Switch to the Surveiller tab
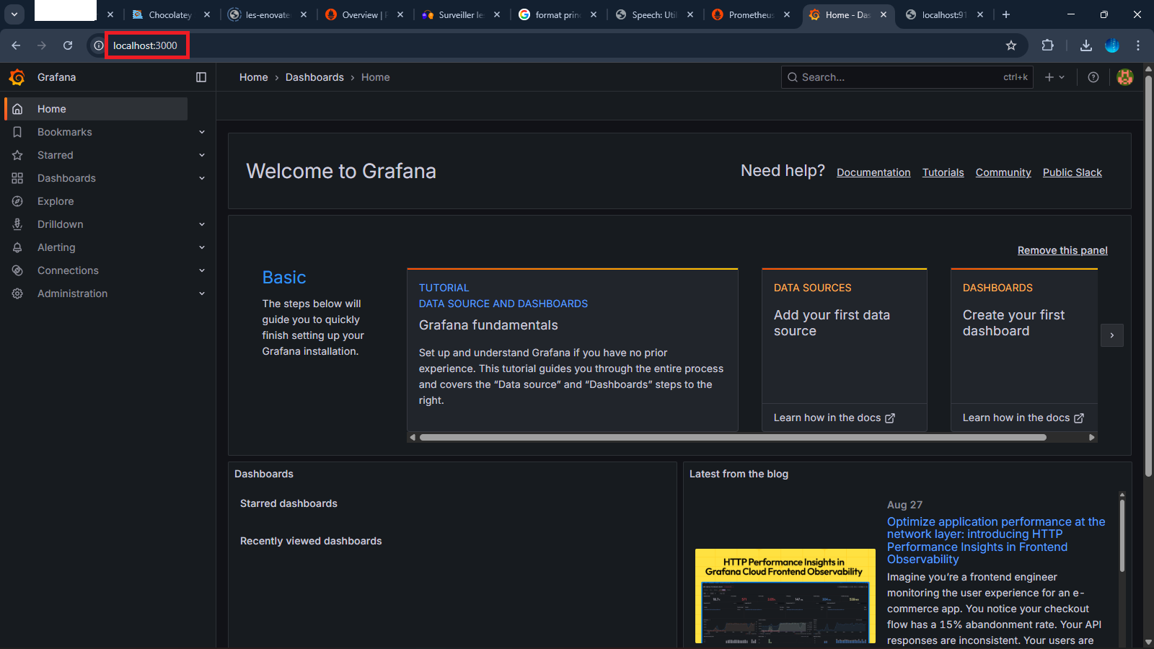 click(x=461, y=14)
